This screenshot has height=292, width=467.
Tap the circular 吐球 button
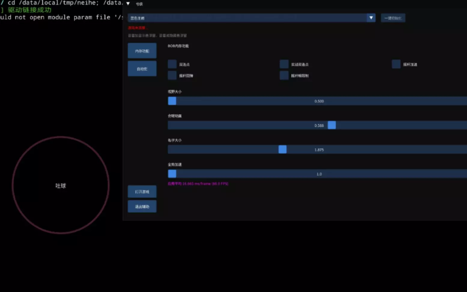(61, 185)
